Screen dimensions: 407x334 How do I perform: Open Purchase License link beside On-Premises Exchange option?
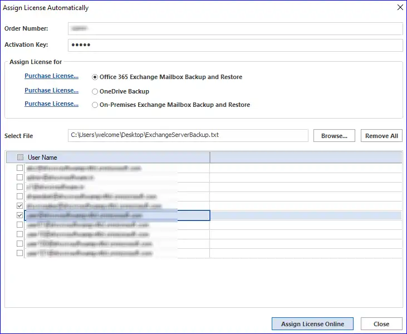pyautogui.click(x=51, y=104)
